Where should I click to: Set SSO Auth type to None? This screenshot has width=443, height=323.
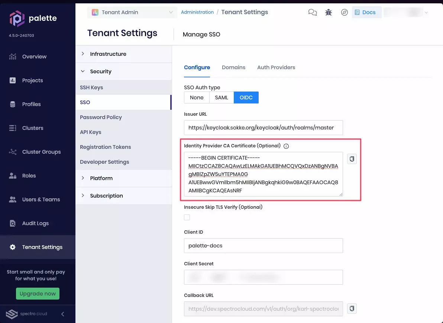tap(196, 97)
